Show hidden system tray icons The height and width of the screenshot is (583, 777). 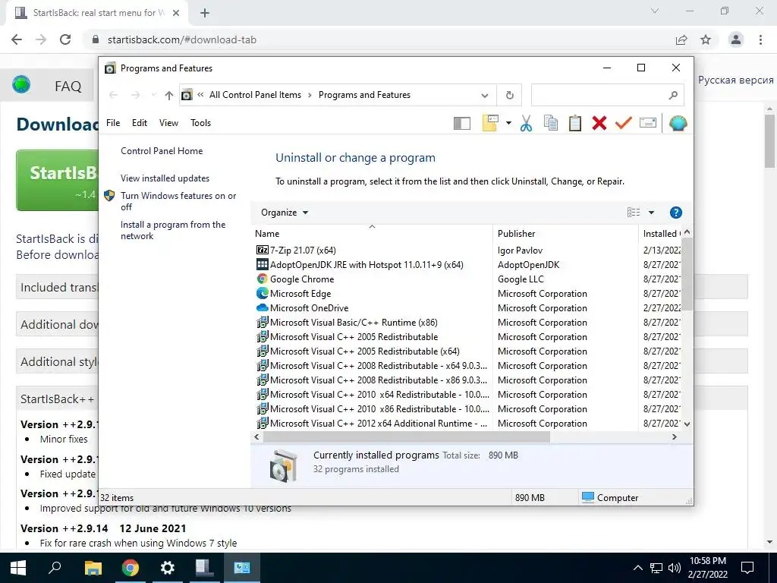click(x=637, y=568)
